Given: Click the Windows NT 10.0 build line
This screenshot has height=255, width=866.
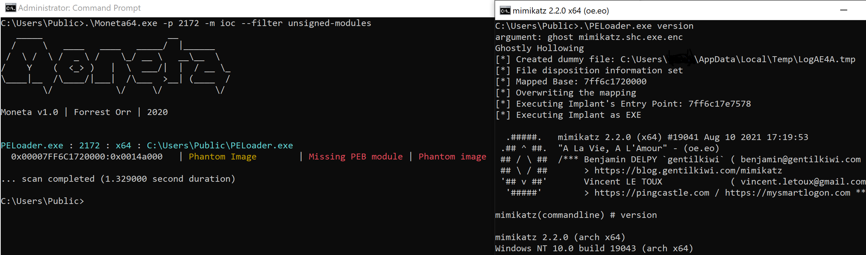Looking at the screenshot, I should pyautogui.click(x=594, y=248).
